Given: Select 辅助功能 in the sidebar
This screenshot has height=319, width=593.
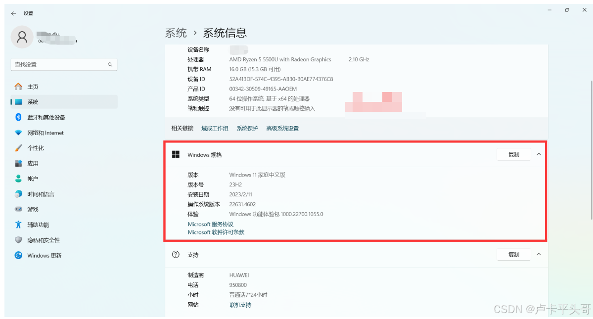Looking at the screenshot, I should pyautogui.click(x=64, y=225).
